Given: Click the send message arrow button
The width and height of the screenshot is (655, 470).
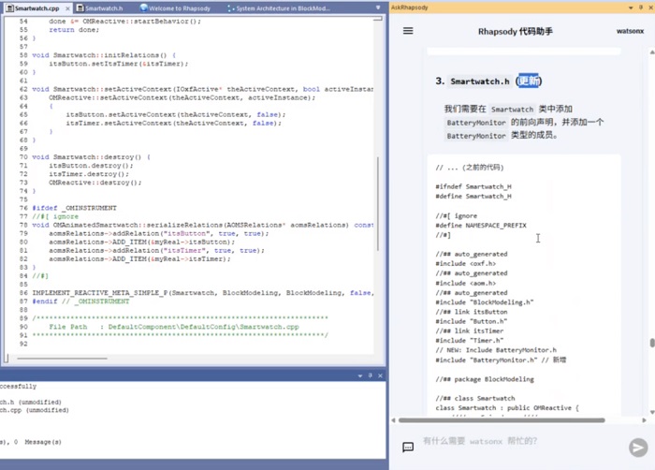Looking at the screenshot, I should click(x=638, y=448).
